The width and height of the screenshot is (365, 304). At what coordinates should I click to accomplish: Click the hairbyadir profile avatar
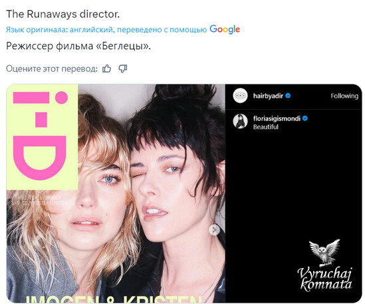[240, 96]
